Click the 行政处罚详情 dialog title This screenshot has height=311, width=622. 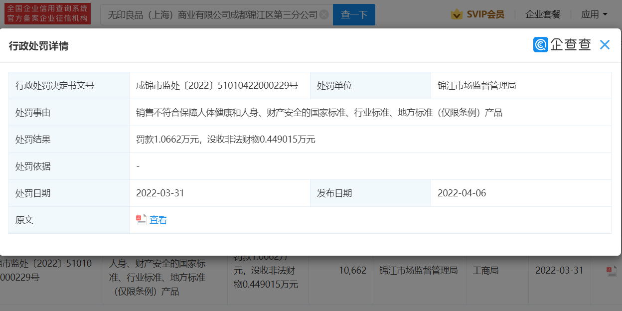[39, 46]
